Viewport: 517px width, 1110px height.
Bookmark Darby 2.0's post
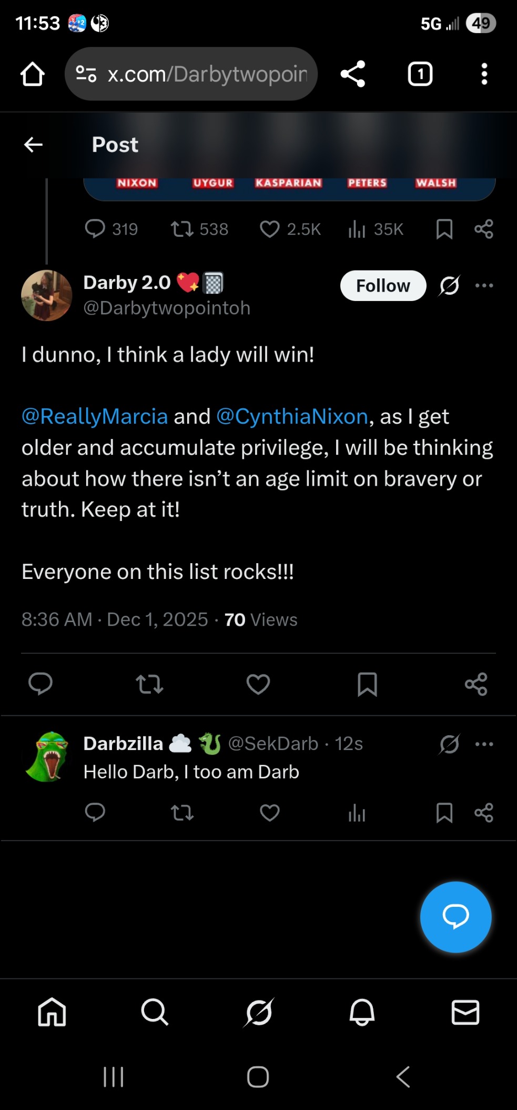[x=367, y=684]
